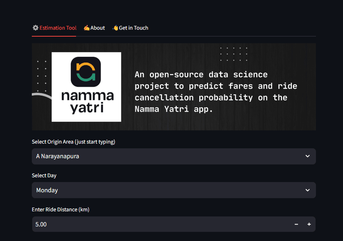The width and height of the screenshot is (343, 241).
Task: Open the Get in Touch tab
Action: click(x=130, y=28)
